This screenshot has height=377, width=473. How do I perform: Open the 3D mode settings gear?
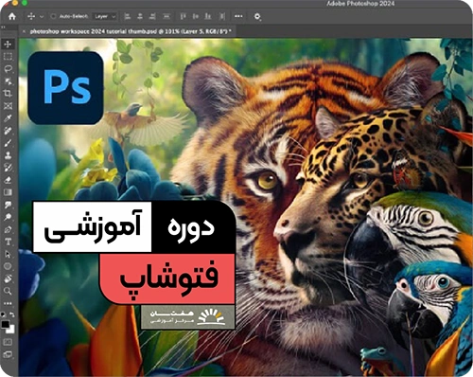257,16
